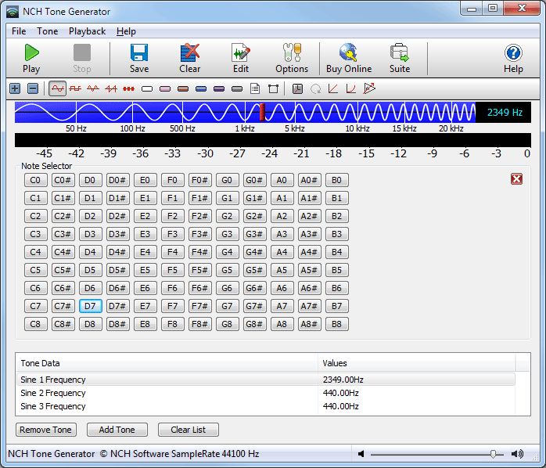Viewport: 546px width, 468px height.
Task: Click the Buy Online toolbar icon
Action: 349,59
